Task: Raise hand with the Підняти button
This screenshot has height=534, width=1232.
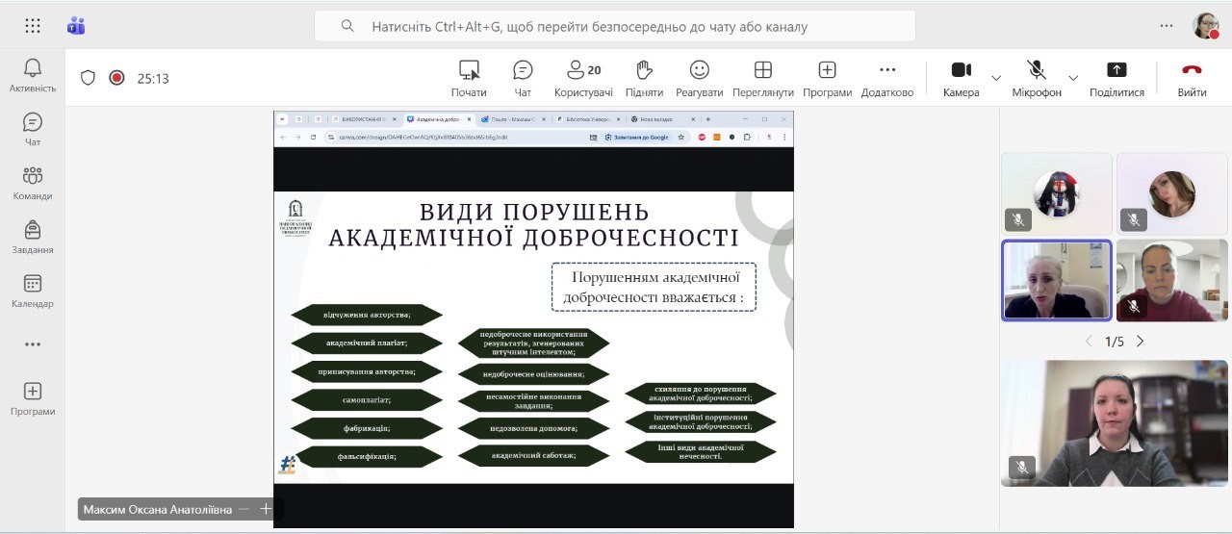Action: pos(644,78)
